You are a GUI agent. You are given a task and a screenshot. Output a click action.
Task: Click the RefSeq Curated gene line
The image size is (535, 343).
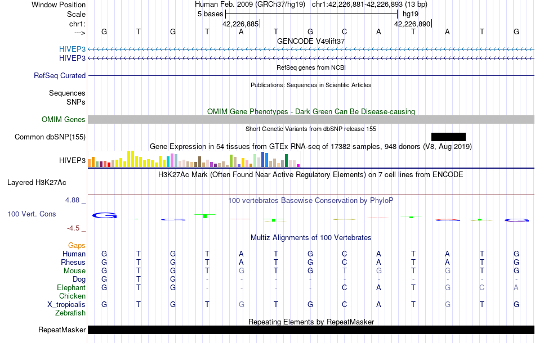[311, 75]
